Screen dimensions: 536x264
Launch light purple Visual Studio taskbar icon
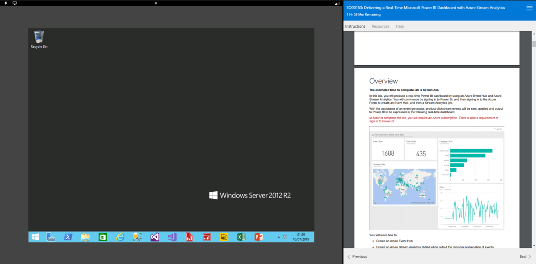[172, 237]
